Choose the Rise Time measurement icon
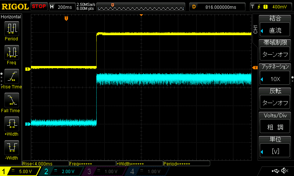The width and height of the screenshot is (294, 176). pyautogui.click(x=12, y=76)
